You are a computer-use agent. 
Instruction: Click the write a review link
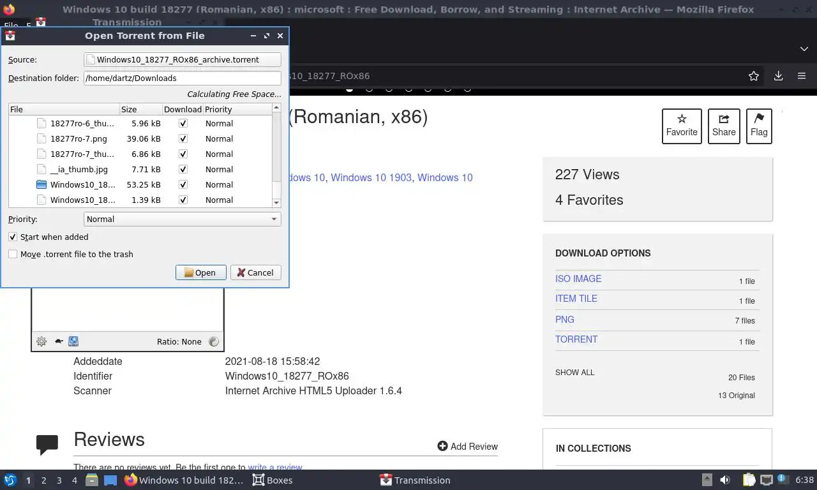(x=275, y=468)
